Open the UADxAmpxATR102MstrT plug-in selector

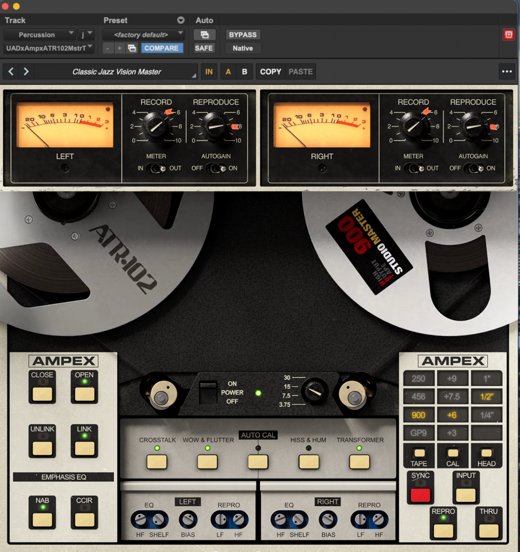(49, 48)
